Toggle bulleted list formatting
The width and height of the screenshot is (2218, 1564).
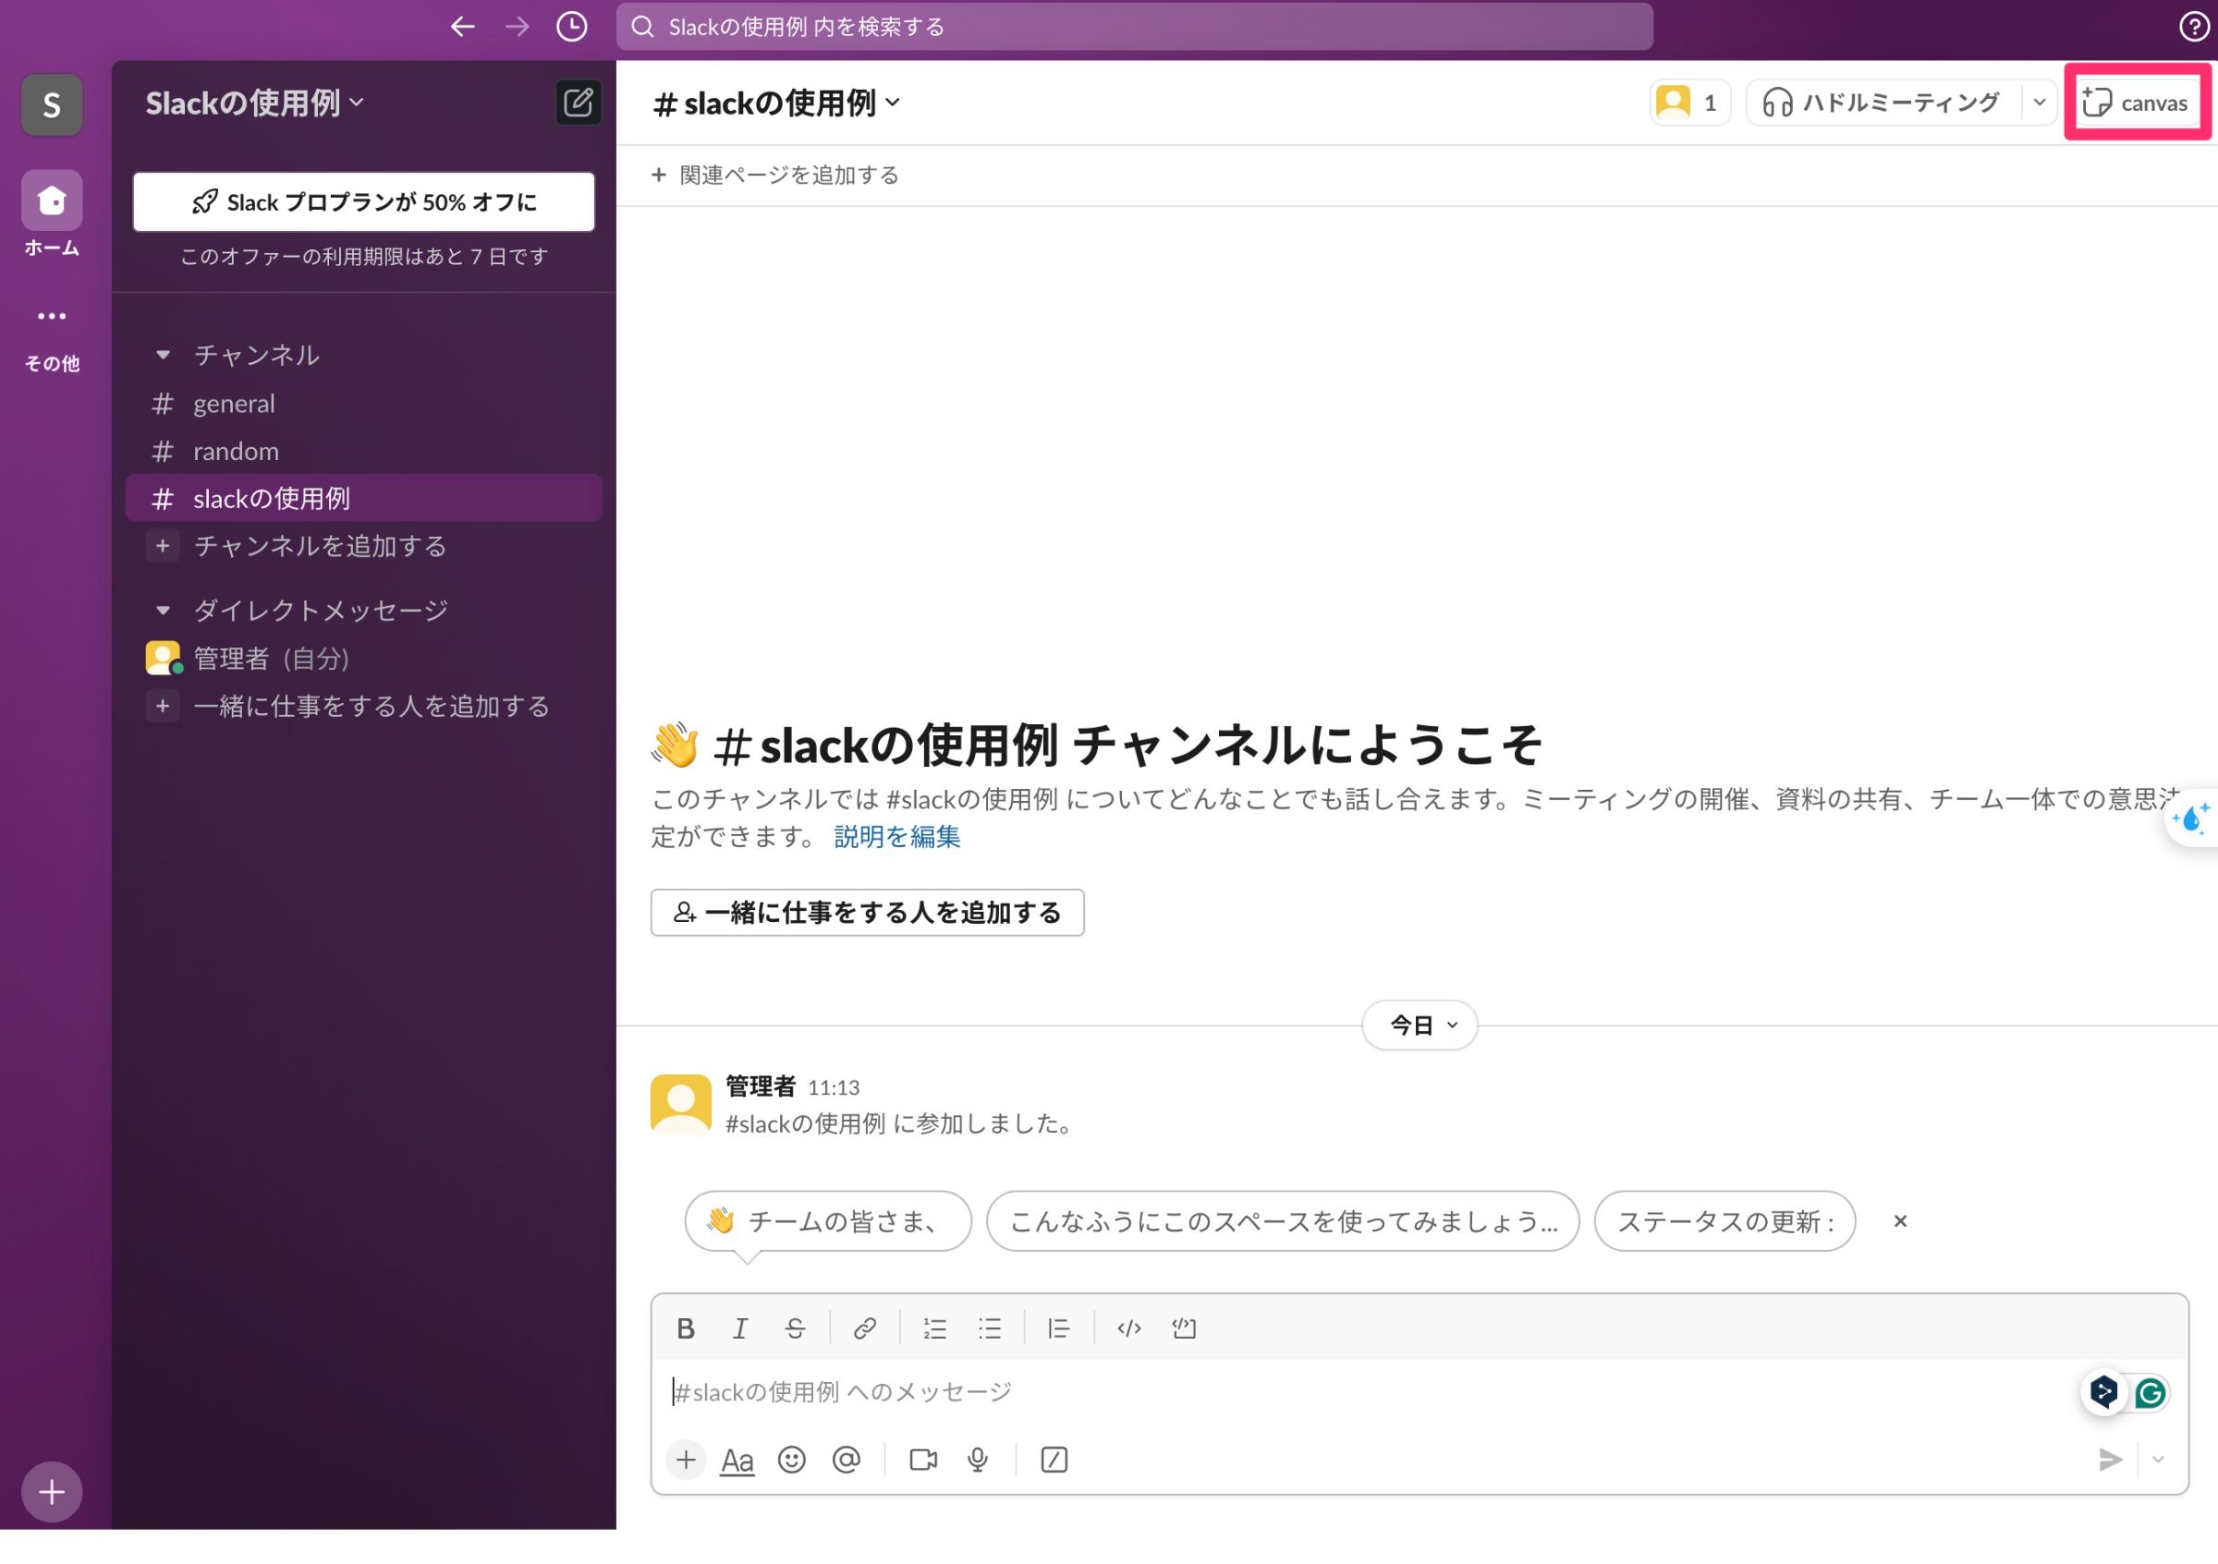989,1328
